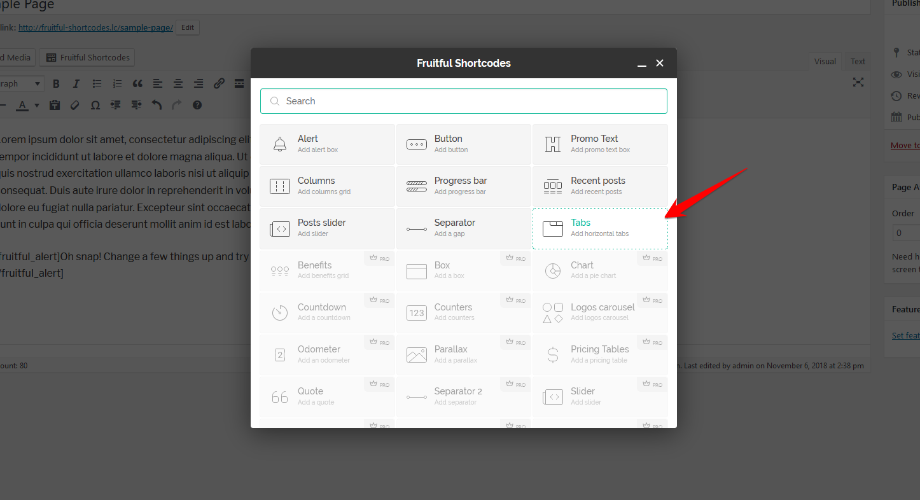Screen dimensions: 920x500
Task: Choose the PRO Countdown shortcode
Action: pyautogui.click(x=327, y=313)
